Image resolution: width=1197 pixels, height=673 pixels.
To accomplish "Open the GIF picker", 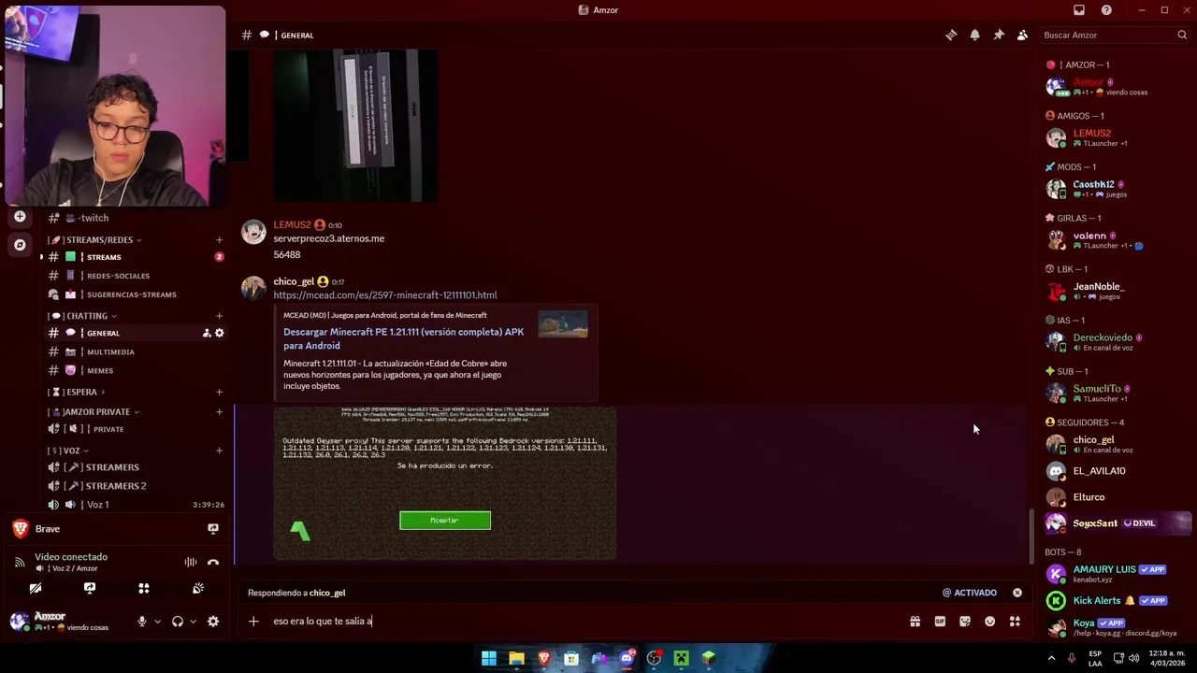I will [x=940, y=621].
